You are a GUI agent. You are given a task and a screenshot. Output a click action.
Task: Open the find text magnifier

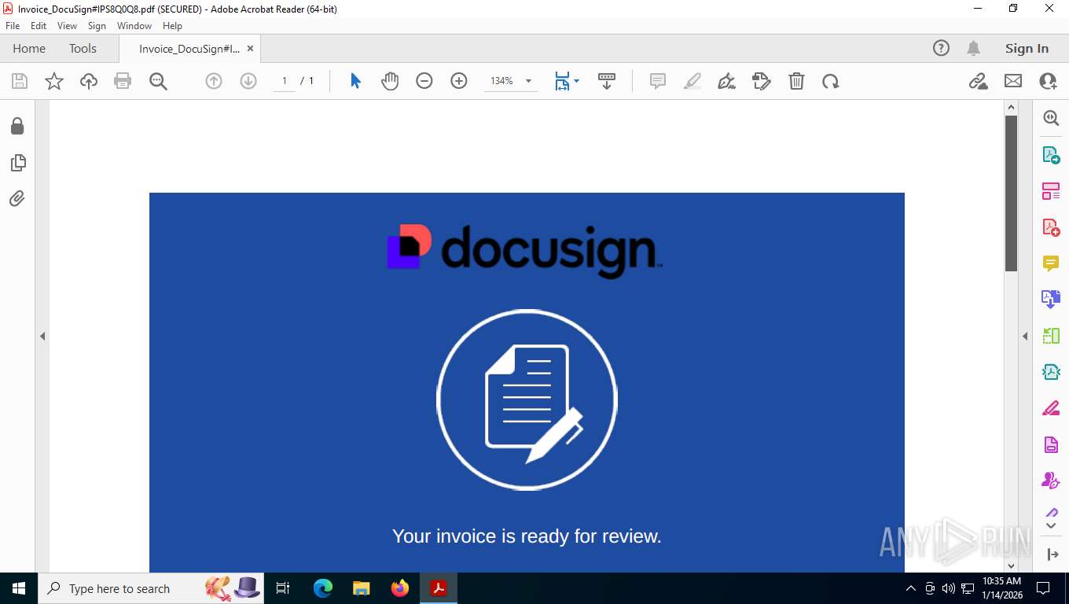158,81
